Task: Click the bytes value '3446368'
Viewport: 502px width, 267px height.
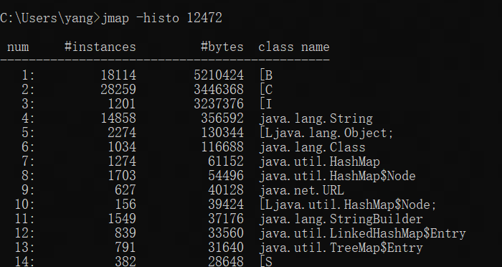Action: 219,90
